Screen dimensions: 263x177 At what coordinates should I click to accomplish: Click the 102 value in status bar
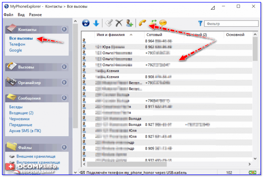coord(229,173)
